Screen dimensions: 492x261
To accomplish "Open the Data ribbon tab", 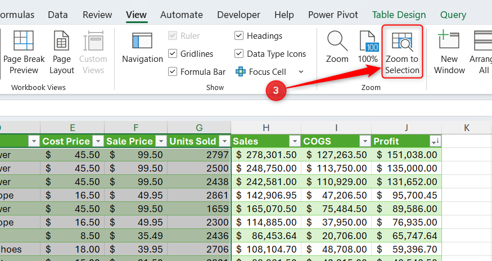I will [x=58, y=15].
